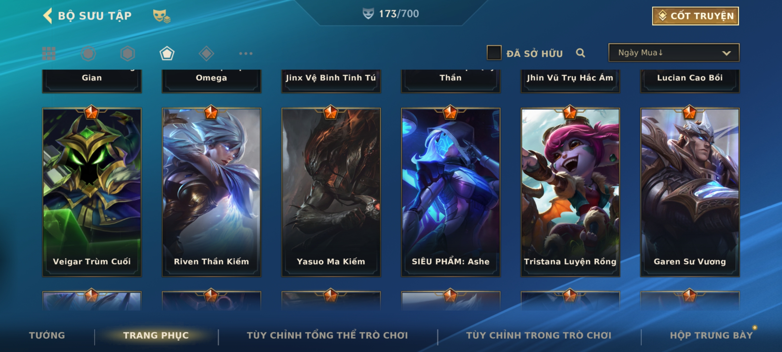782x352 pixels.
Task: Expand the Ngày Mua sort dropdown
Action: click(x=674, y=52)
